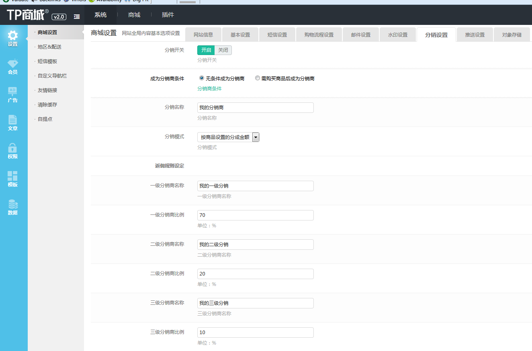The width and height of the screenshot is (532, 351).
Task: Click the 返佣规则设定 section heading
Action: coord(170,166)
